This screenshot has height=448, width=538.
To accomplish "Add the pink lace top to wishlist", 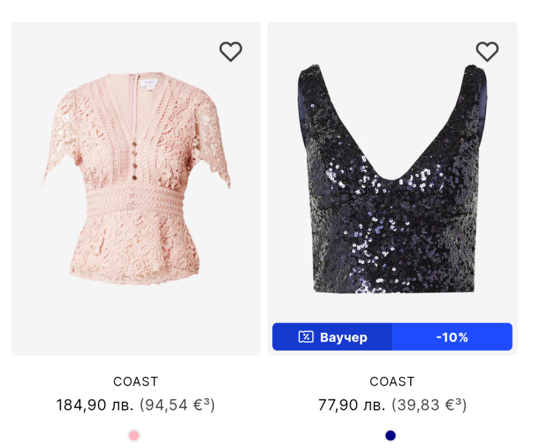I will 231,52.
